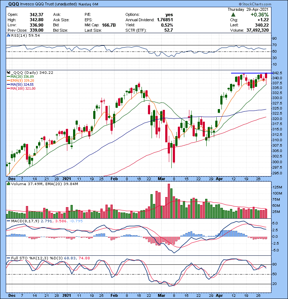The image size is (288, 299).
Task: Click the MACD signal value 3.586
Action: tap(60, 221)
